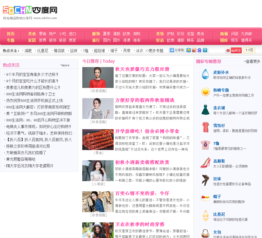This screenshot has height=238, width=262.
Task: Select 值得买 link in navigation
Action: tap(247, 40)
